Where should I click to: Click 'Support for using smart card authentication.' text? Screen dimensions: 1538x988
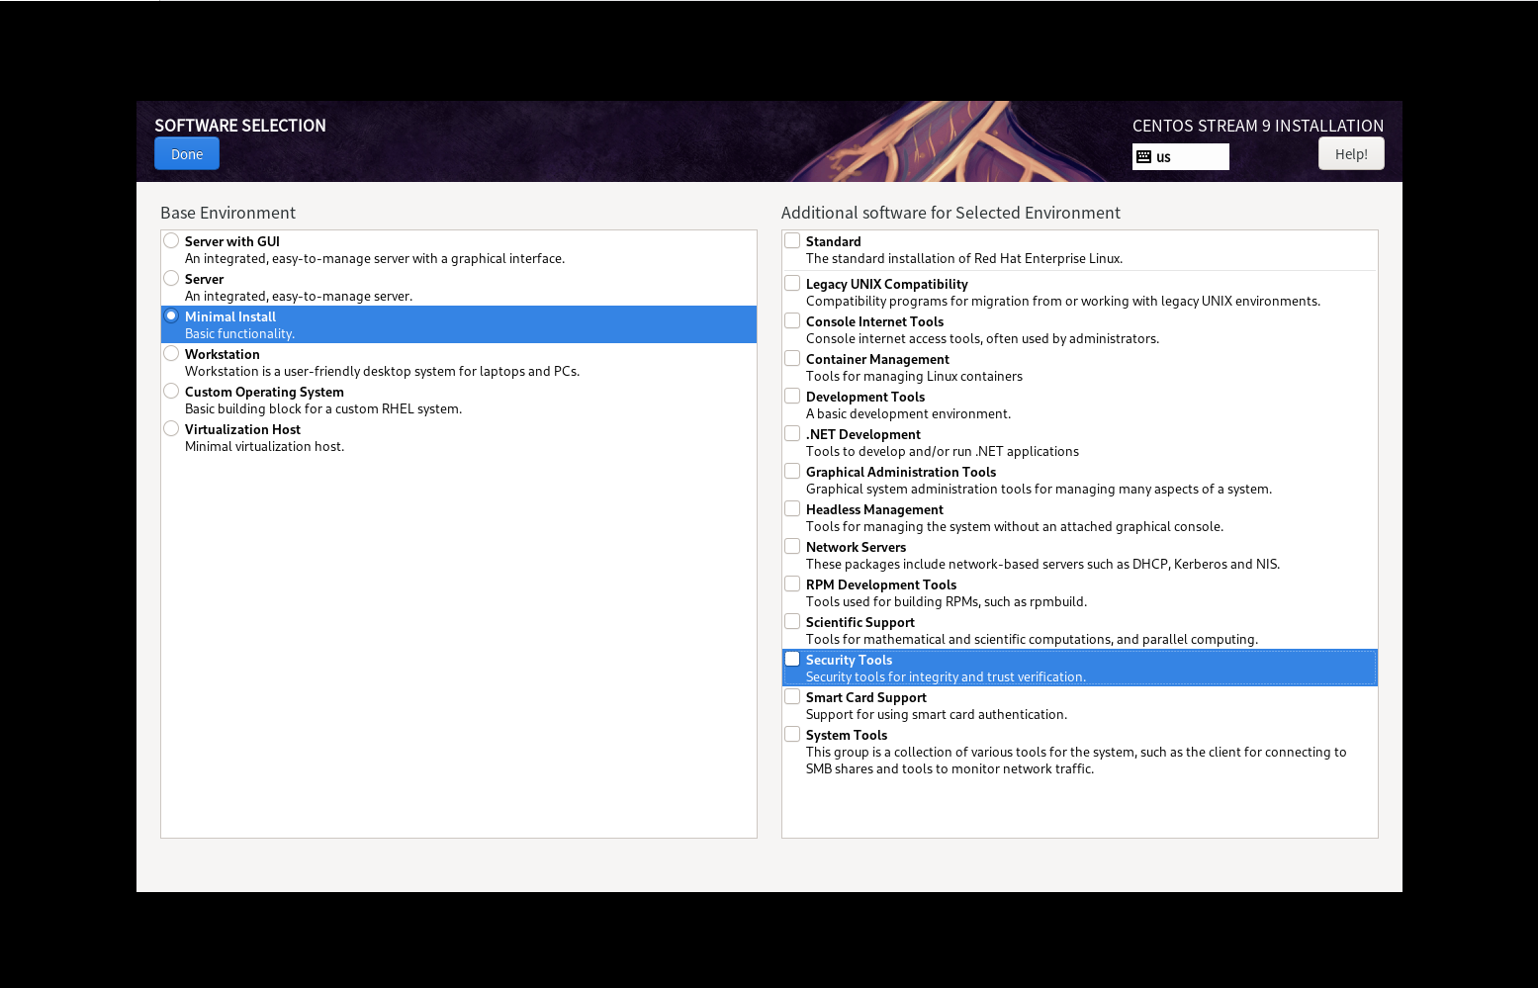click(937, 714)
